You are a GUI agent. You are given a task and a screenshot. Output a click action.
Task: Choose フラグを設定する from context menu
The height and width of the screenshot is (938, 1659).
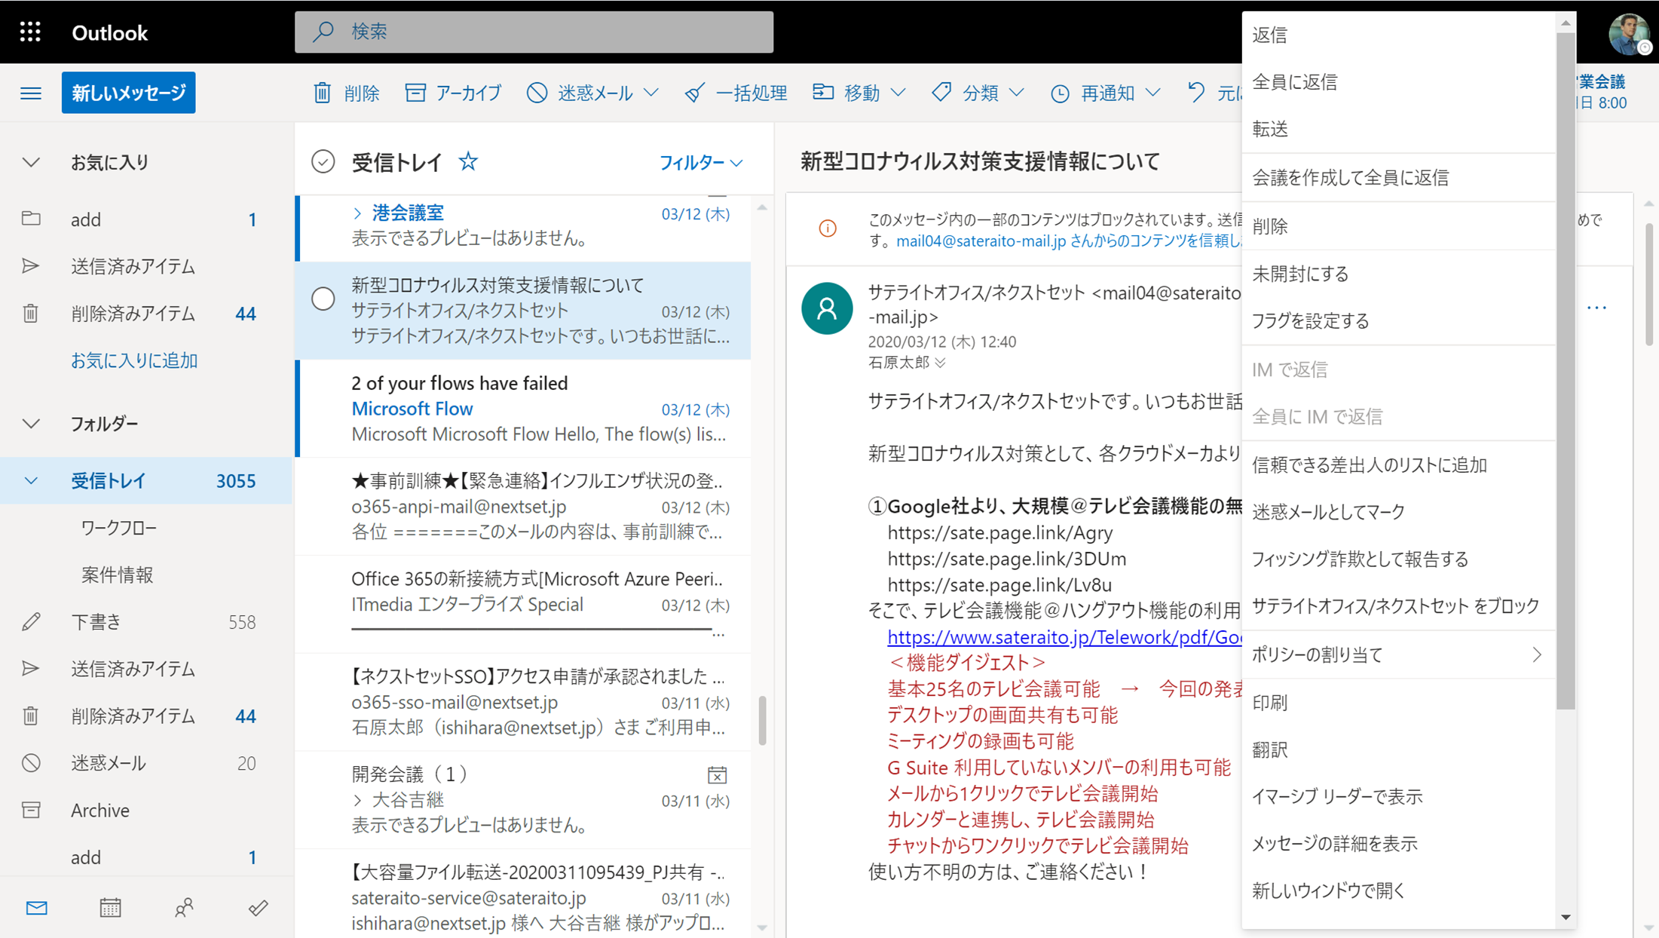coord(1398,320)
